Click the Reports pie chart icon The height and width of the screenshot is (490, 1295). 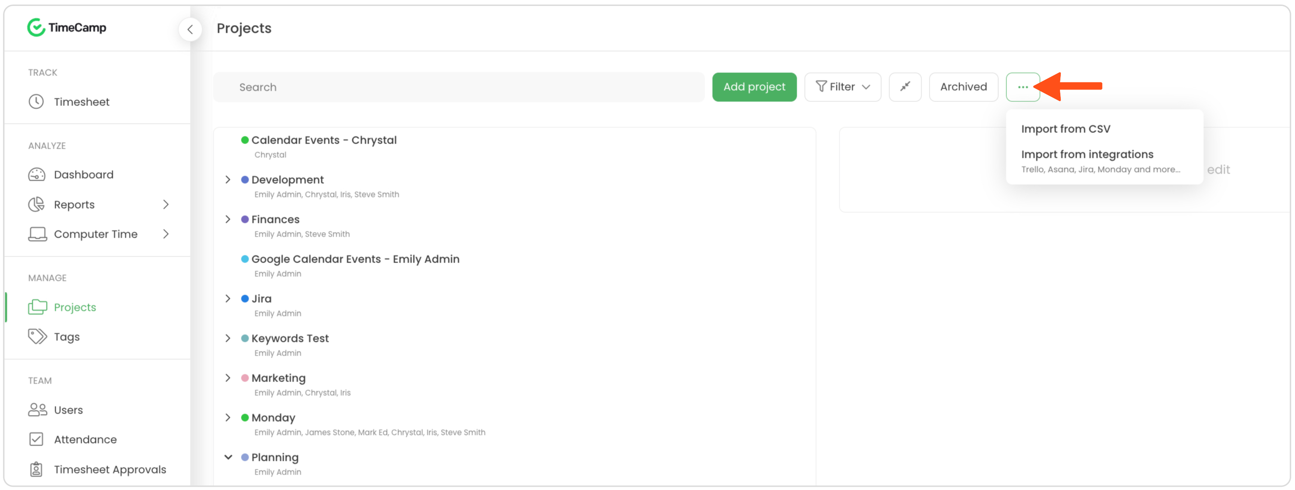[x=36, y=204]
